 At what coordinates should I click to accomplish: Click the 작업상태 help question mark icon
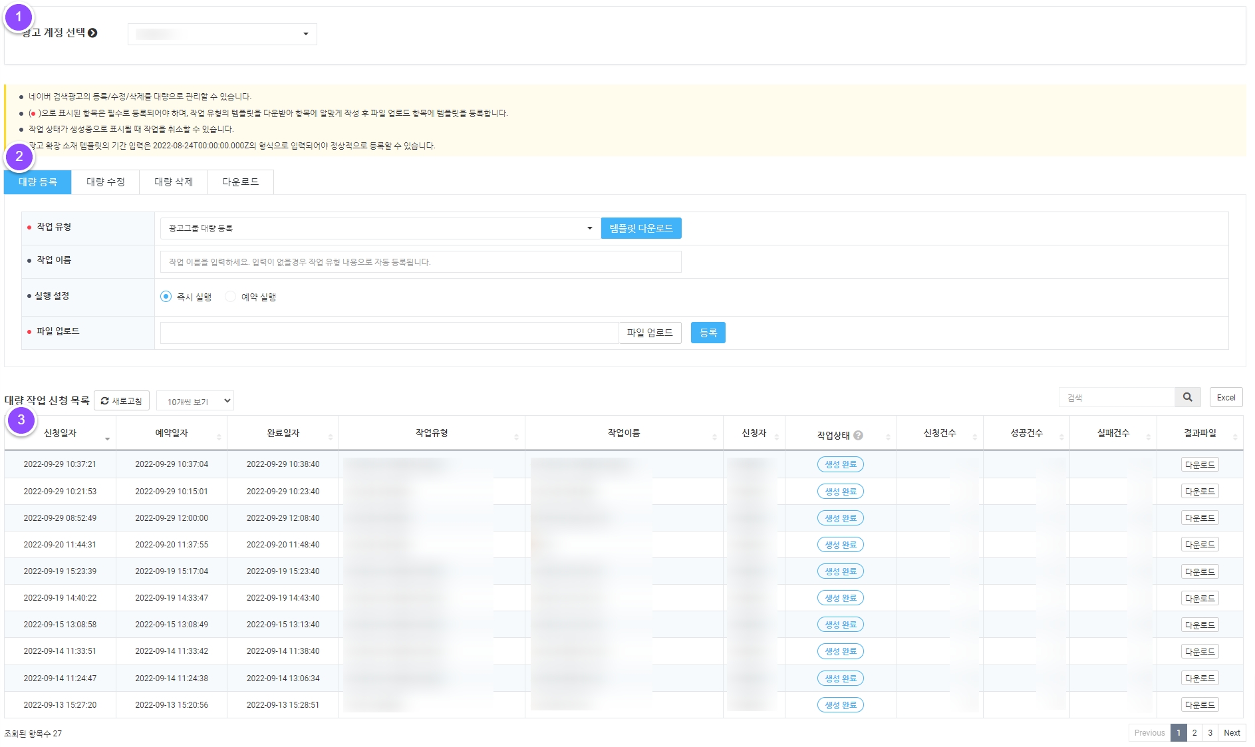click(x=858, y=435)
